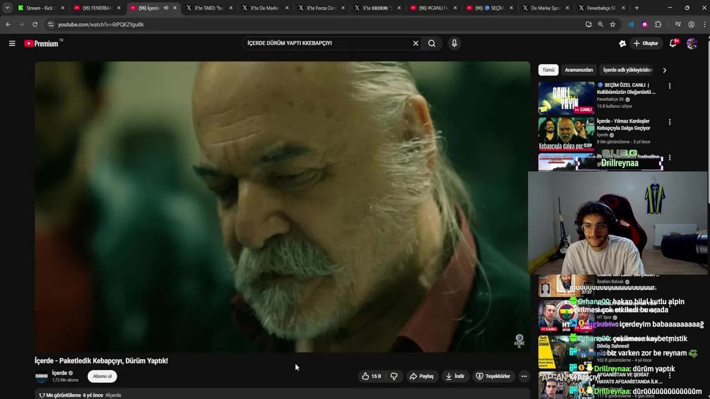Open YouTube notifications bell

point(673,43)
